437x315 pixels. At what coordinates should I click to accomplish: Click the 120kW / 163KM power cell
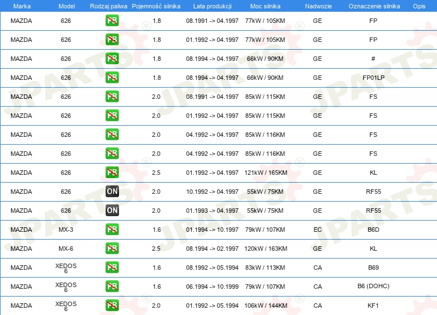pos(265,249)
